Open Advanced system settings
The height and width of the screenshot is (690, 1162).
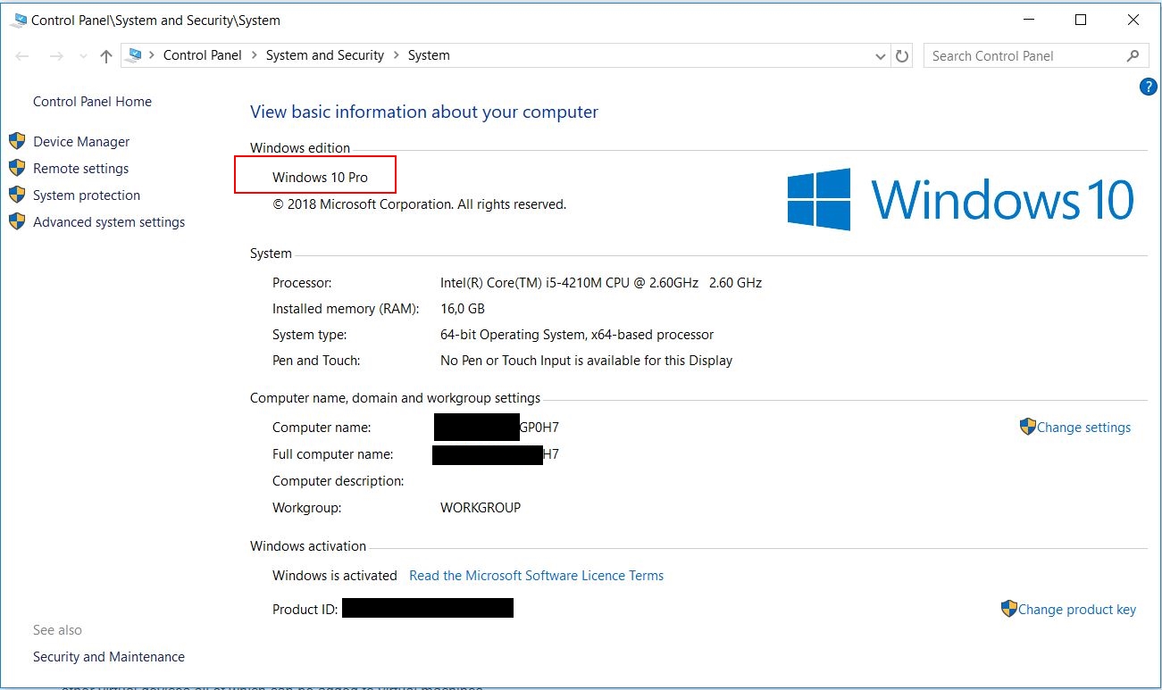click(109, 221)
